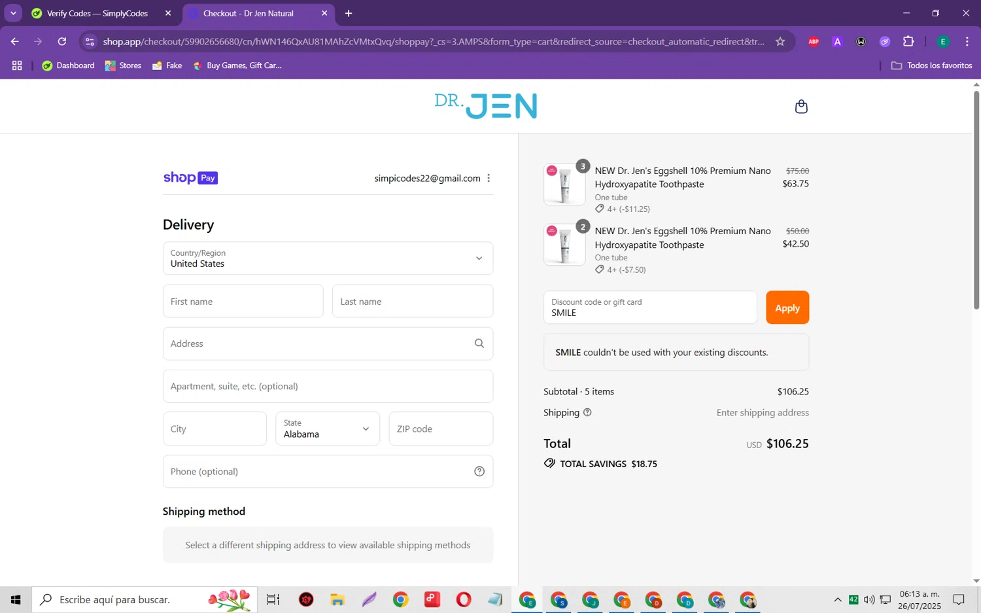This screenshot has width=981, height=613.
Task: Open the Stores bookmark
Action: pyautogui.click(x=124, y=65)
